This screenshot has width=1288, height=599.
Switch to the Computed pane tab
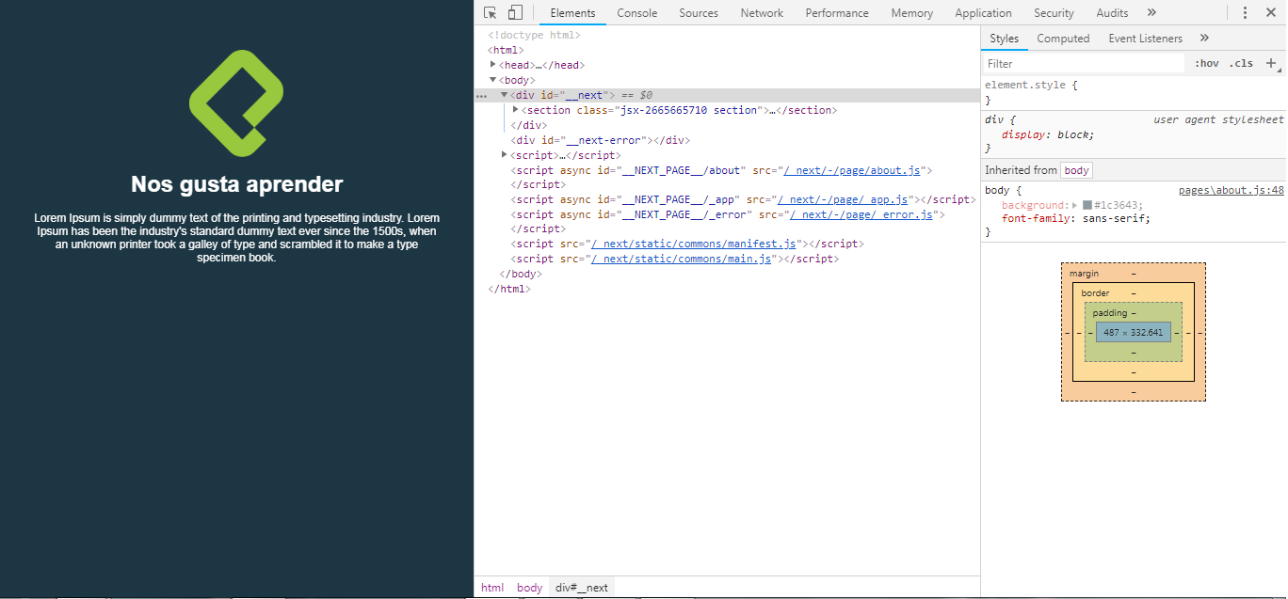click(x=1063, y=39)
